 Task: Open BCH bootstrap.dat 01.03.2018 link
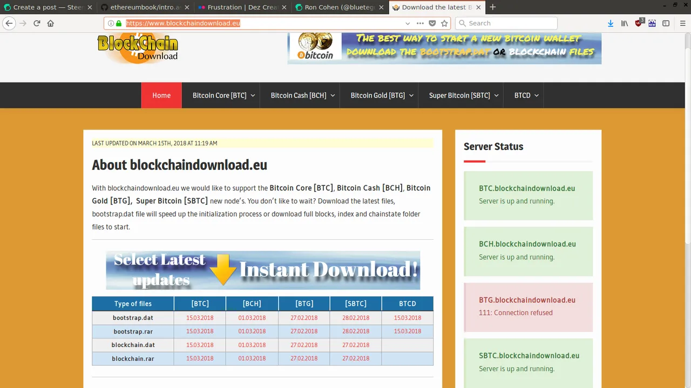252,318
